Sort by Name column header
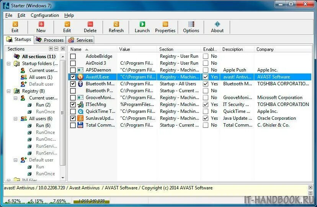The image size is (317, 207). tap(92, 49)
